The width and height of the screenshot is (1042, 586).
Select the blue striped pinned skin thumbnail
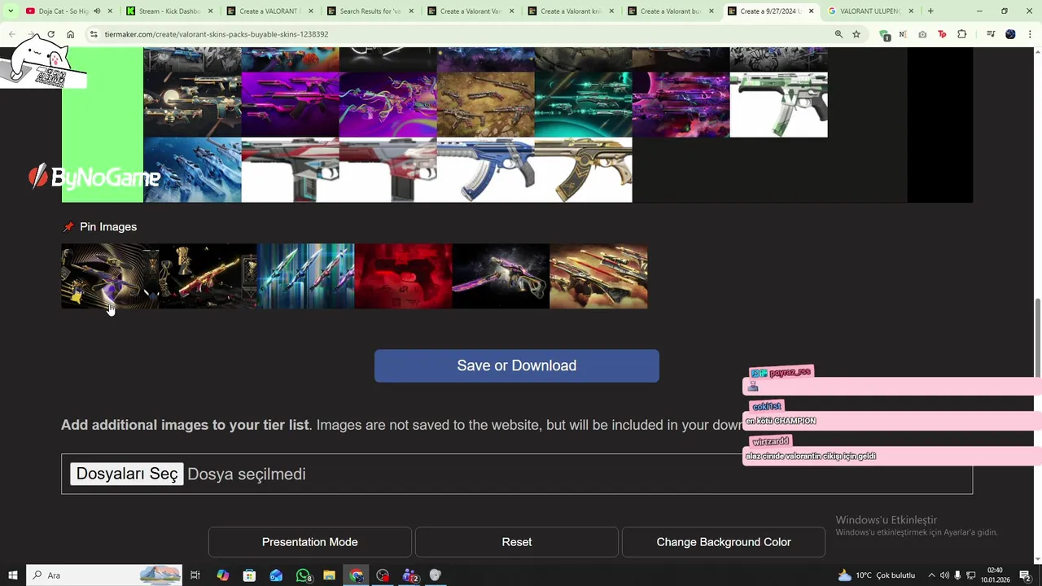coord(305,276)
